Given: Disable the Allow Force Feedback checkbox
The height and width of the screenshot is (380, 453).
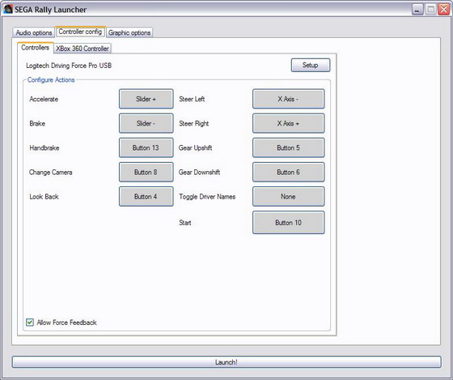Looking at the screenshot, I should point(30,322).
